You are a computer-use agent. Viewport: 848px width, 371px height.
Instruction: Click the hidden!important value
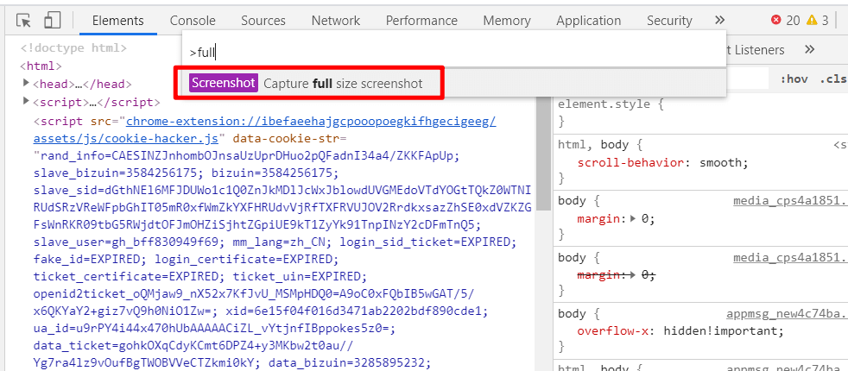(x=720, y=331)
